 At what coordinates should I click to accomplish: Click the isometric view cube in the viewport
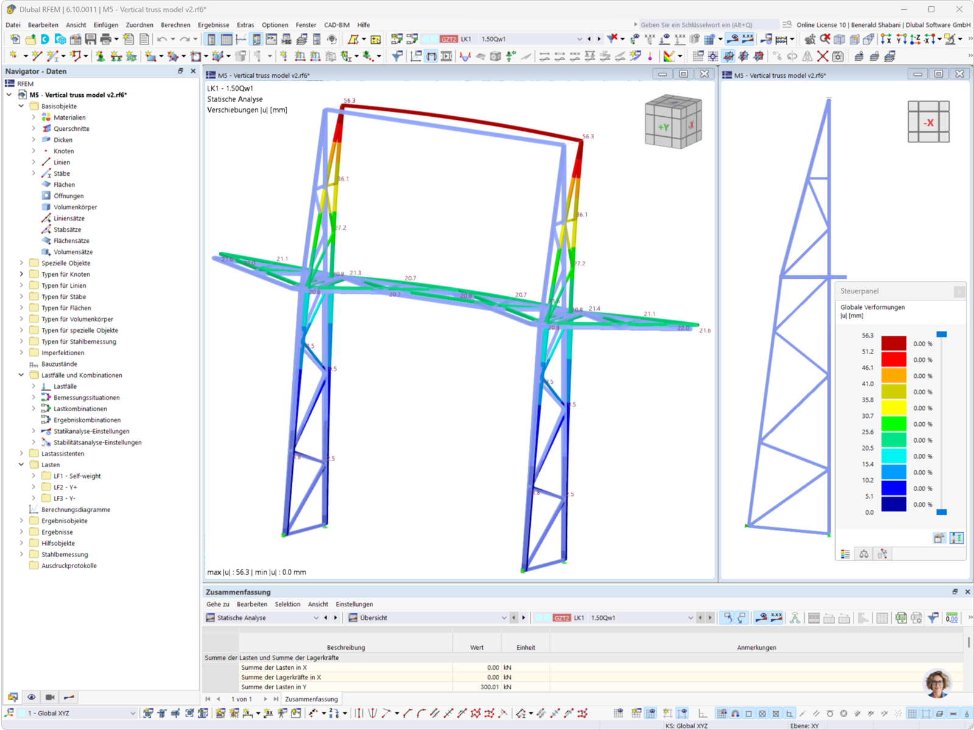click(672, 122)
